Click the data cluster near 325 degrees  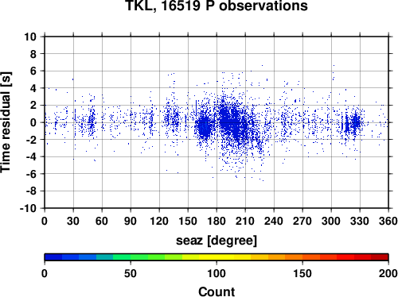click(x=356, y=123)
